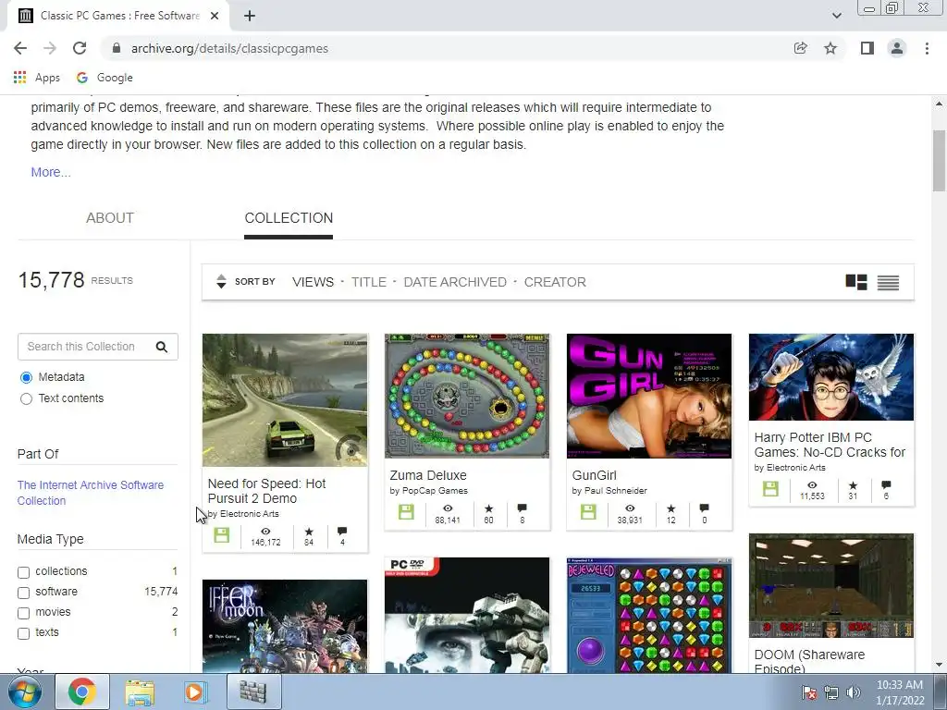Click the views eye icon on the Harry Potter card
Viewport: 947px width, 710px height.
click(812, 484)
